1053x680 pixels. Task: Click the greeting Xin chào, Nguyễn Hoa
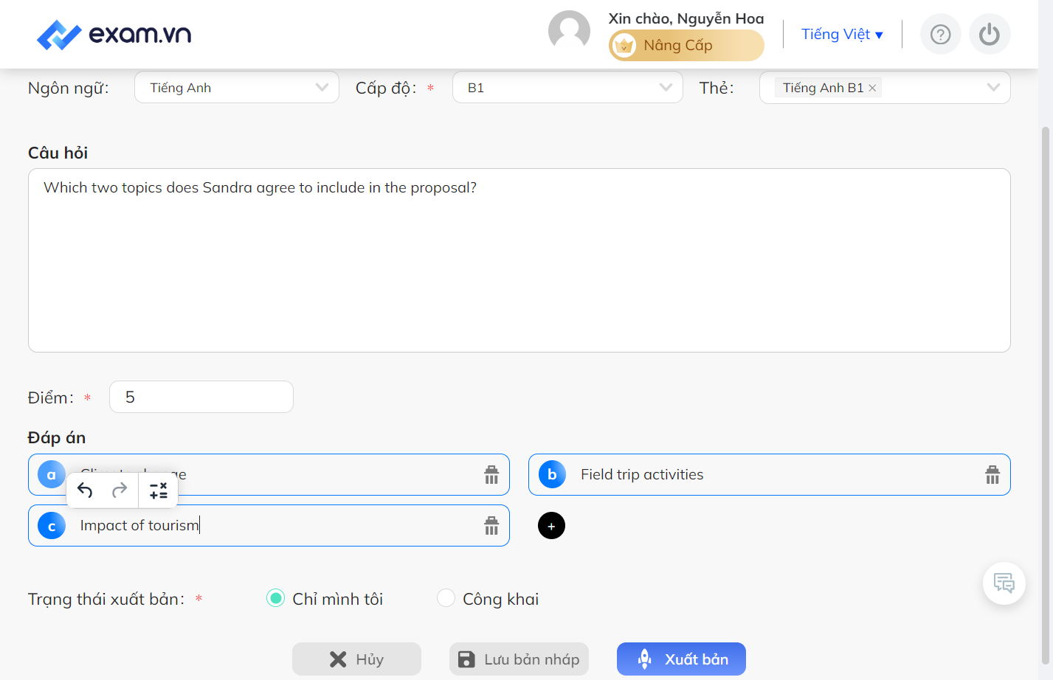686,18
